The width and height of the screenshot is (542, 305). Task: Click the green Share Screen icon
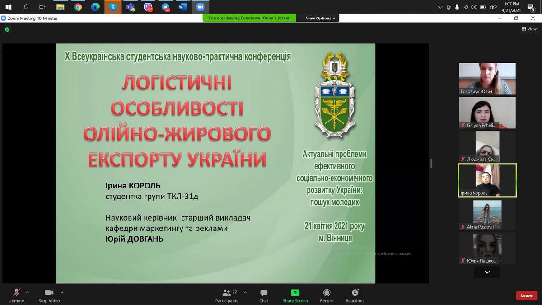point(295,292)
